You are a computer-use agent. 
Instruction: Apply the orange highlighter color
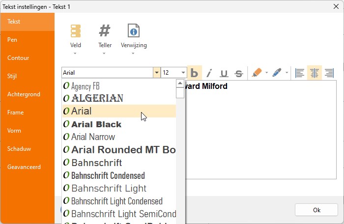coord(257,73)
